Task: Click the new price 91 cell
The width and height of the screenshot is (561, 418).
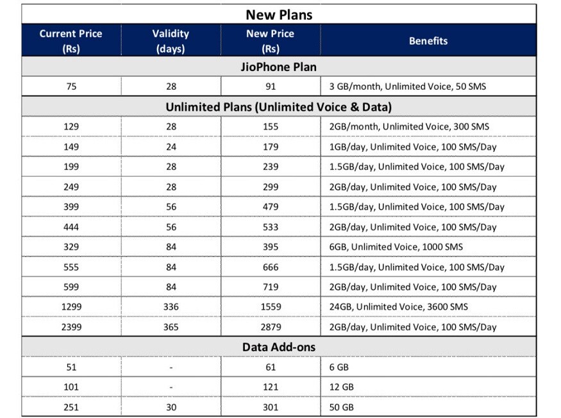Action: click(271, 87)
